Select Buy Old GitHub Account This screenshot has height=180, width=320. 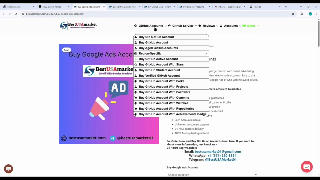click(171, 37)
